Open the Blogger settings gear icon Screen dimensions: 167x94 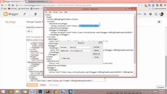(159, 22)
